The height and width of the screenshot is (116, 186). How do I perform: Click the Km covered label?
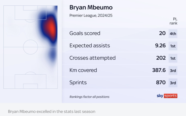coord(83,70)
